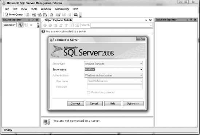Screen dimensions: 200x135
Task: Click the Open File folder icon
Action: [58, 15]
